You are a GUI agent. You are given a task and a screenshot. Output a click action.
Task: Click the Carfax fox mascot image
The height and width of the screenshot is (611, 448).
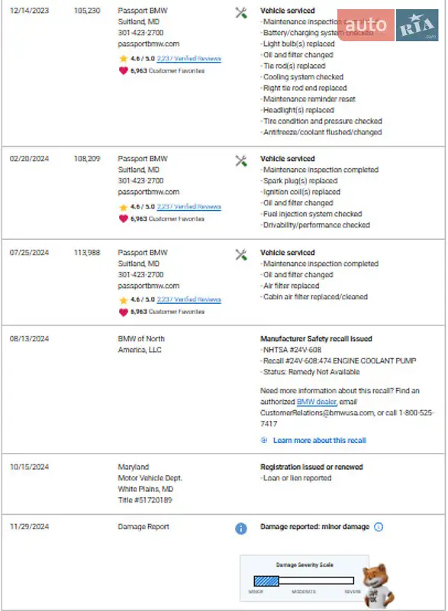click(378, 585)
